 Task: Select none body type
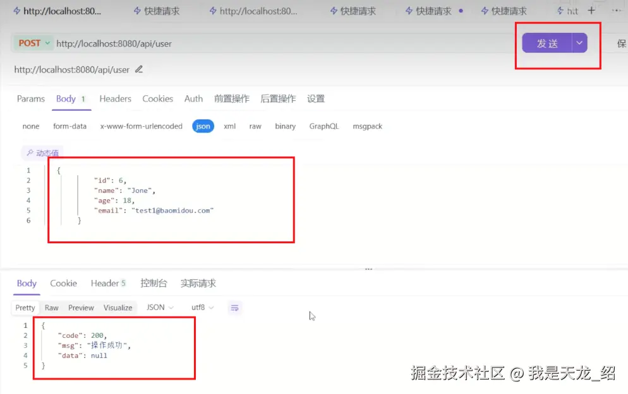click(x=31, y=126)
